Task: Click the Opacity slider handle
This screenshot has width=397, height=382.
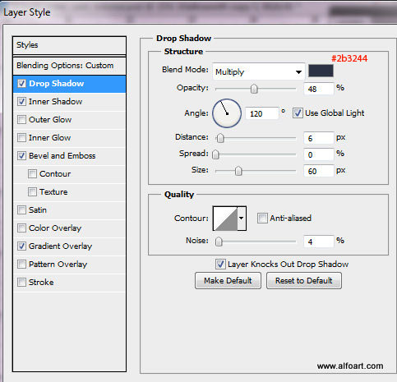Action: 254,89
